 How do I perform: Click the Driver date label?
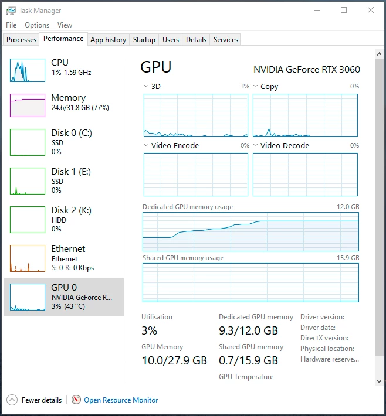coord(318,328)
